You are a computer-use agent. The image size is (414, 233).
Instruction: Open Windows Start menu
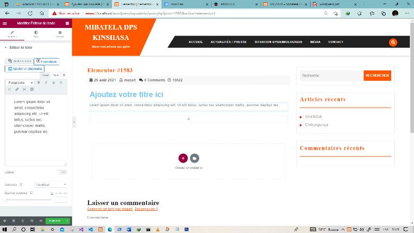click(5, 229)
